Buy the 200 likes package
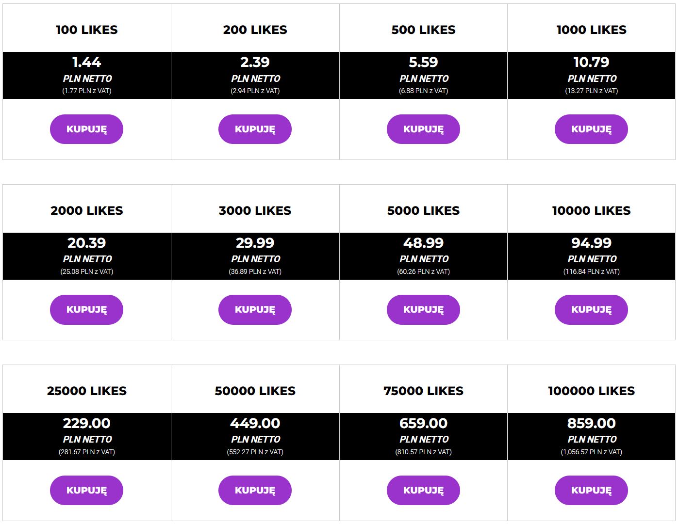679x525 pixels. click(x=255, y=129)
